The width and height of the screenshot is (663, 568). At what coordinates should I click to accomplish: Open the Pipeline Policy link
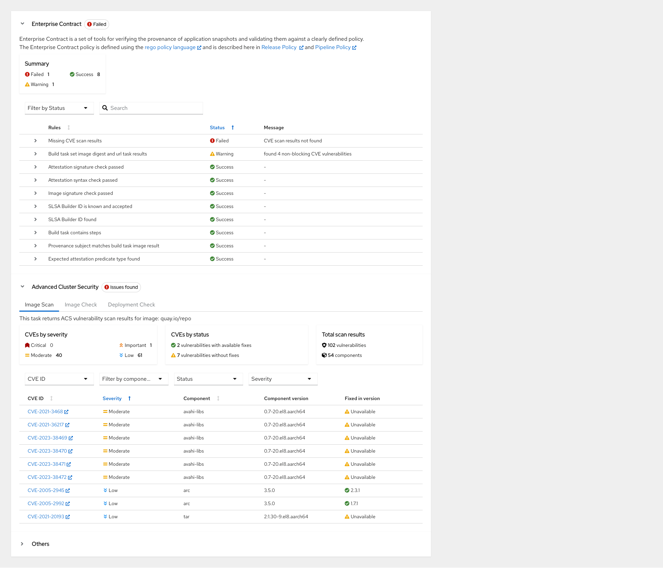coord(336,47)
